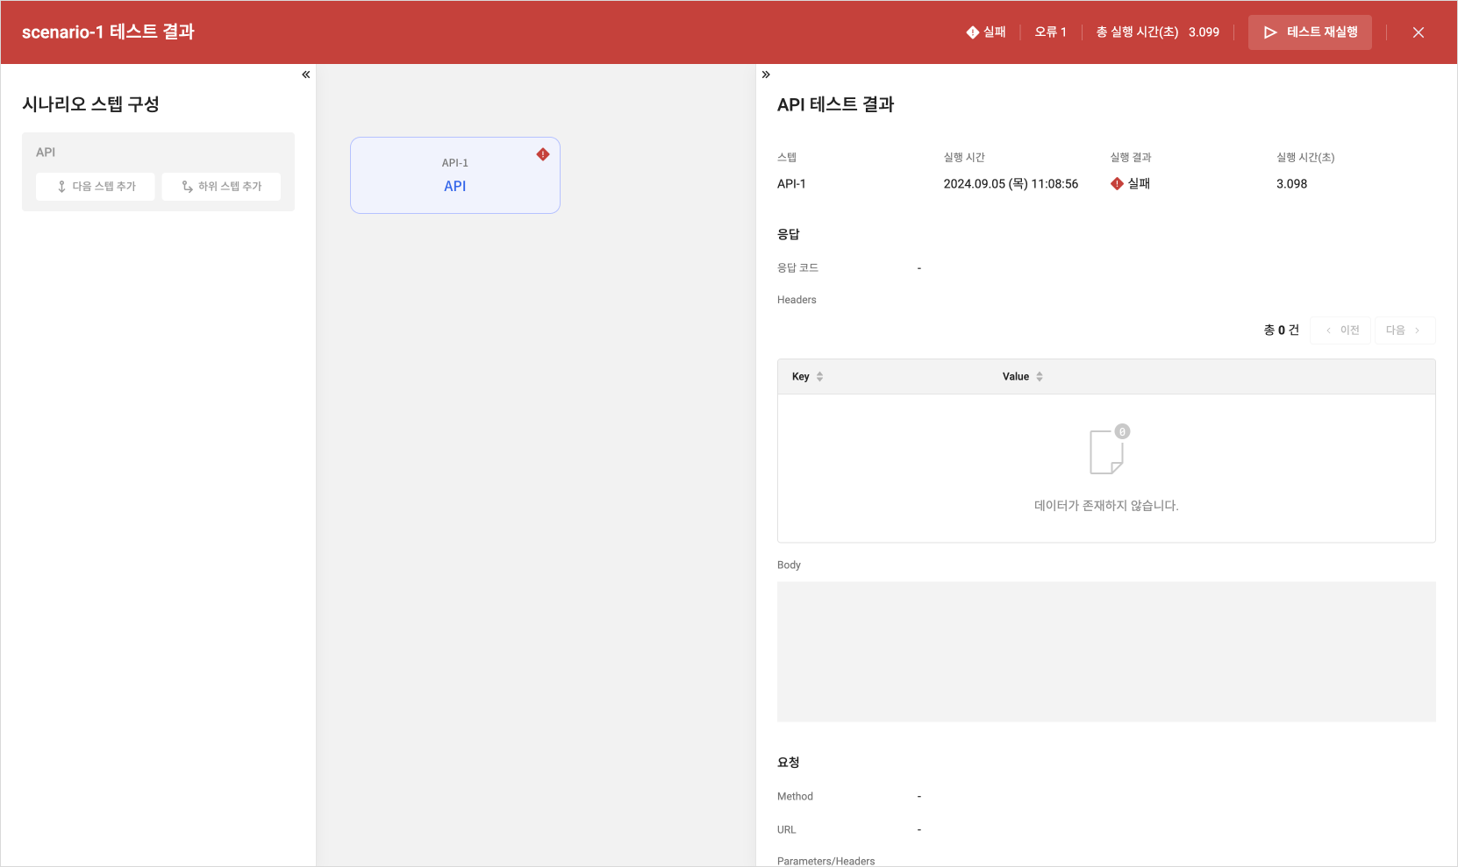The image size is (1458, 867).
Task: Click 오류 1 in the header
Action: pos(1050,32)
